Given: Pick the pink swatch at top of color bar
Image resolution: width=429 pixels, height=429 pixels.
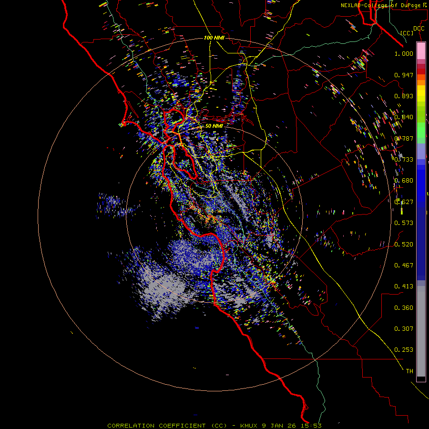Looking at the screenshot, I should pyautogui.click(x=421, y=51).
